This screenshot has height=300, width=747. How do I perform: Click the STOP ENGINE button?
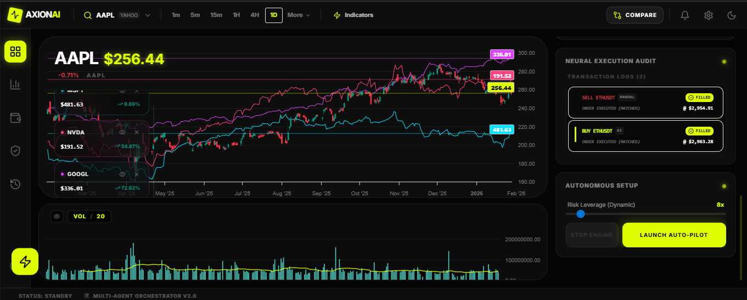click(x=592, y=235)
